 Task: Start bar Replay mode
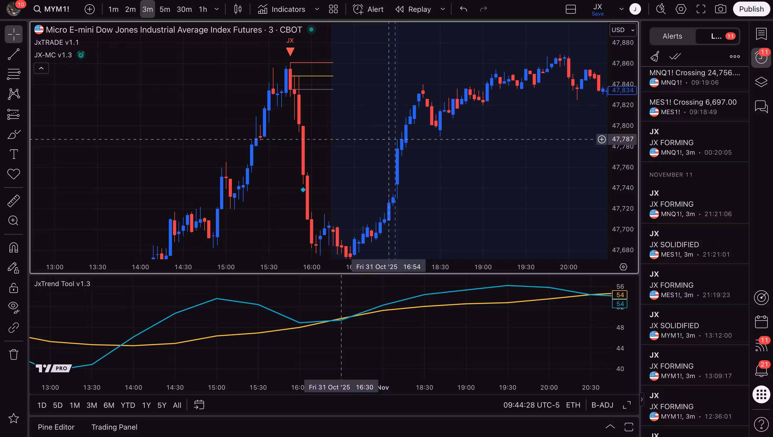click(x=413, y=9)
